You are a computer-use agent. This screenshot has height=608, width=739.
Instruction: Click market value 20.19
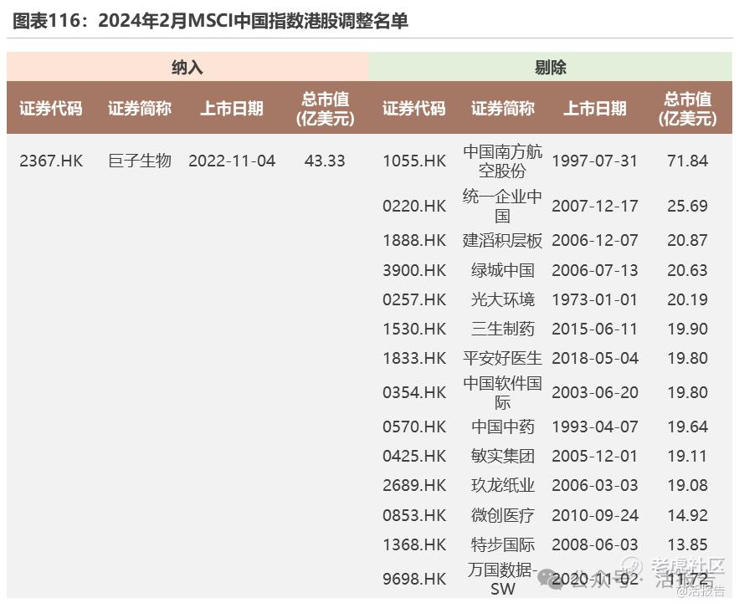coord(688,299)
